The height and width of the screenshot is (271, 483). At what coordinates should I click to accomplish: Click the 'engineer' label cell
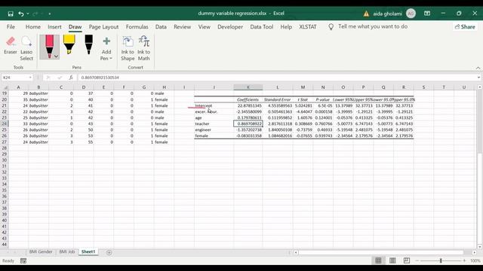pos(214,129)
